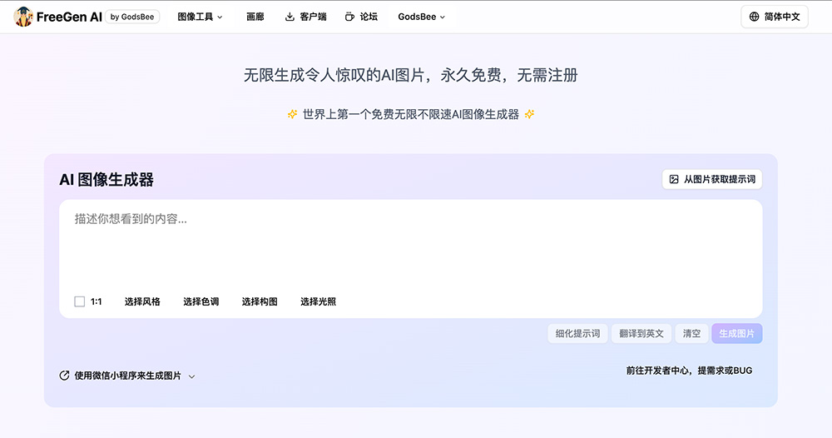Expand 使用微信小程序来生成图片 section
This screenshot has height=438, width=832.
[x=127, y=376]
